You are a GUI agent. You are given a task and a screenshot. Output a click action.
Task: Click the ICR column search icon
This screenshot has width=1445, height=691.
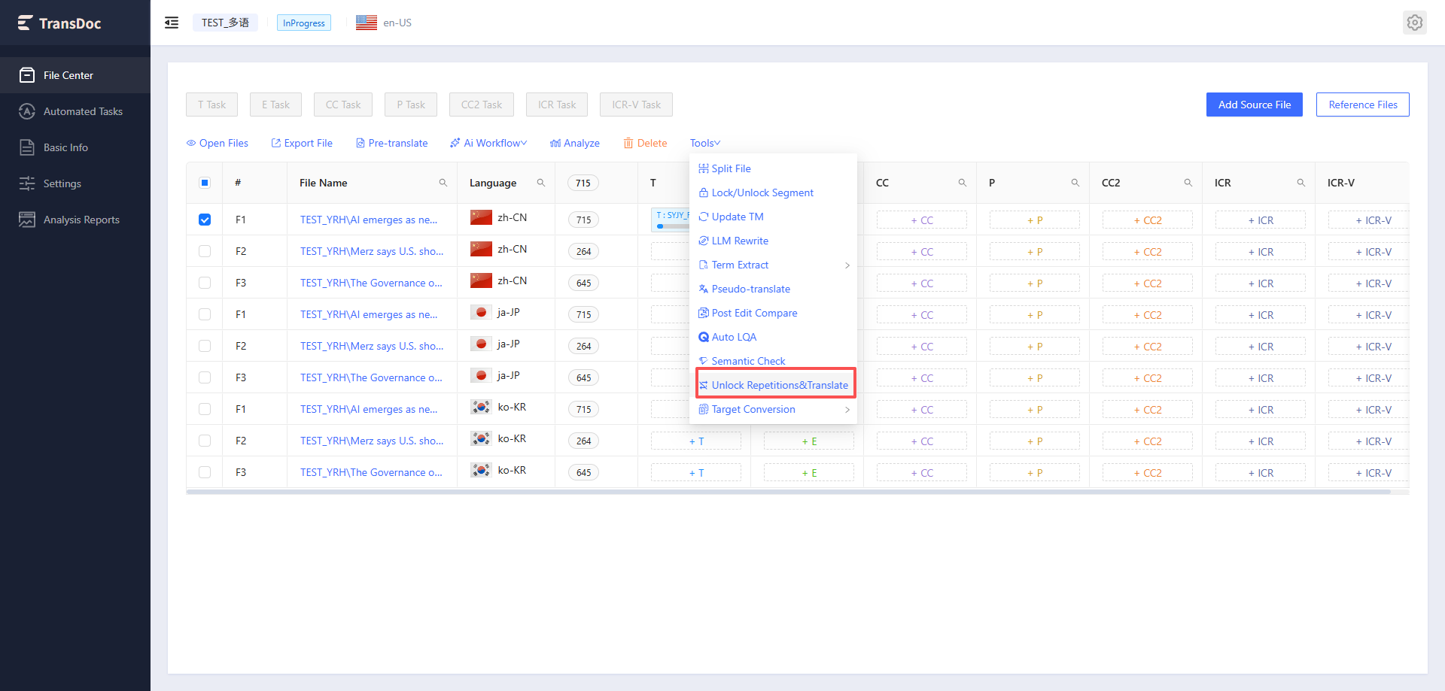coord(1301,183)
